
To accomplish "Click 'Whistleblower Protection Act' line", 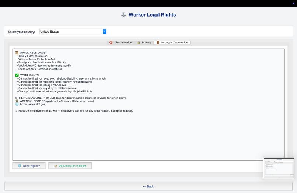I will (x=36, y=59).
